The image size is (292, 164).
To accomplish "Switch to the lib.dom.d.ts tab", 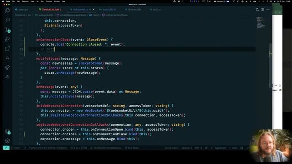I will tap(133, 10).
